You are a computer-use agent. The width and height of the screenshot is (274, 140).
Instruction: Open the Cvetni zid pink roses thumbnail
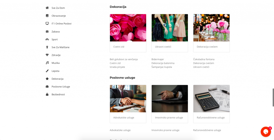pos(128,28)
